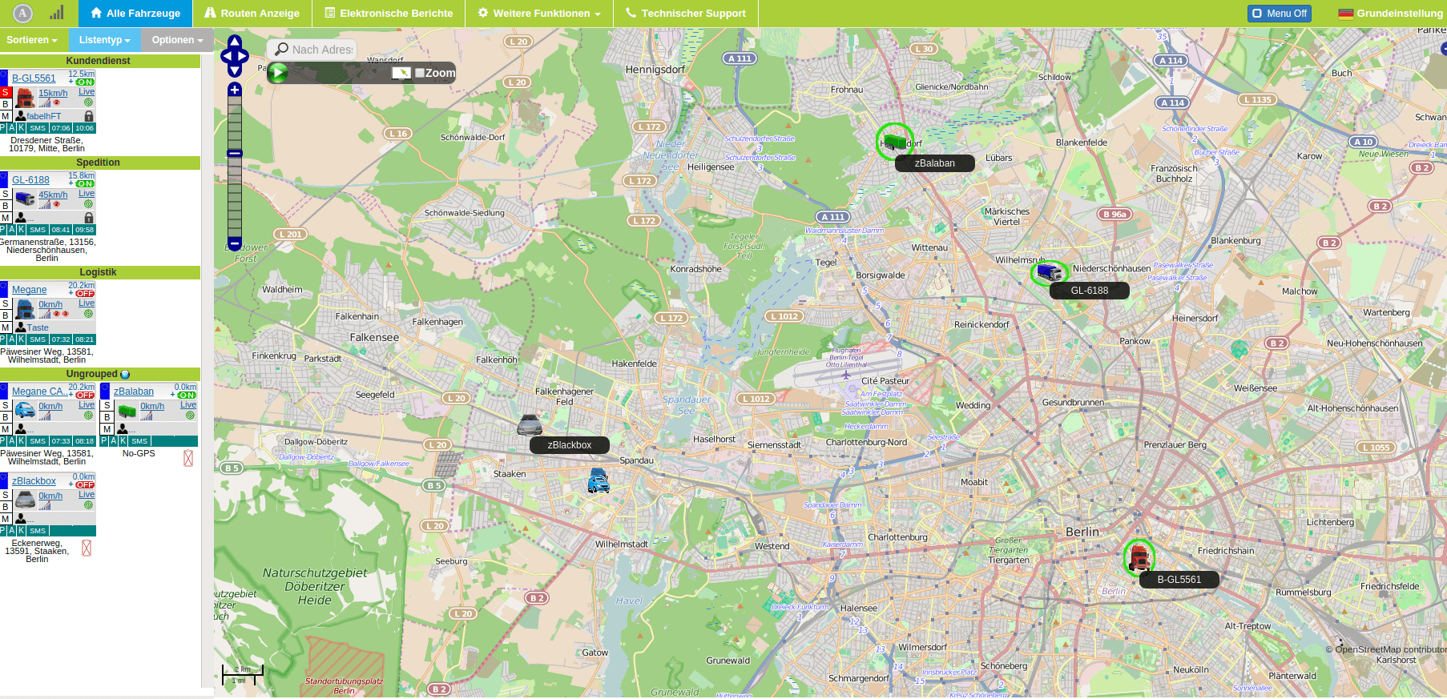Open Routen Anzeige tab
The width and height of the screenshot is (1447, 699).
click(x=252, y=14)
